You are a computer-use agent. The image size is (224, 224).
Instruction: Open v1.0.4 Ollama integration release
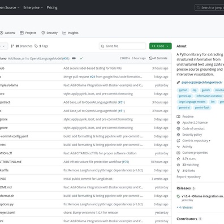[x=203, y=196]
